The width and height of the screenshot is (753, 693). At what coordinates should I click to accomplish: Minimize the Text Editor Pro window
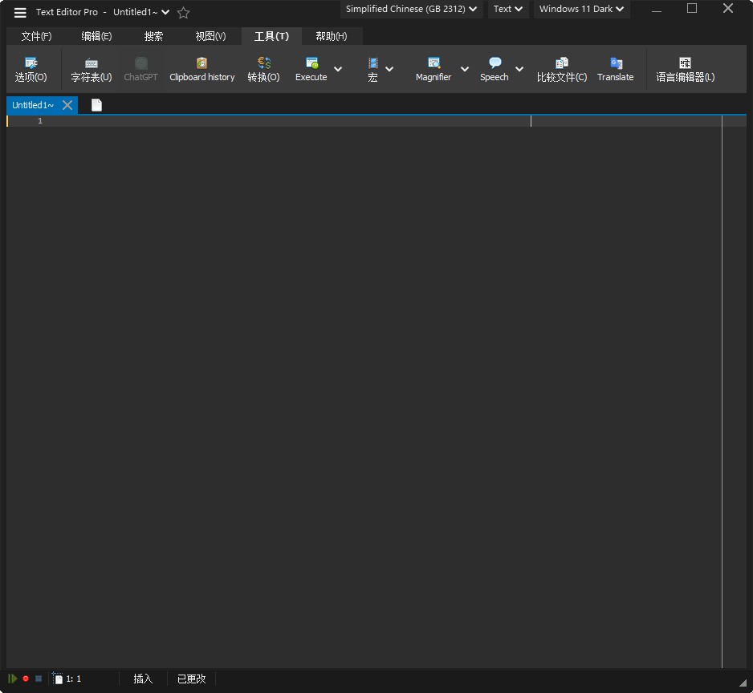tap(657, 10)
